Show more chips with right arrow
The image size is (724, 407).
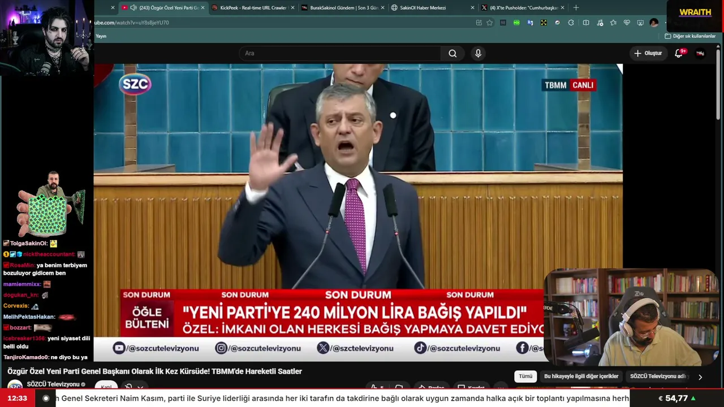(700, 377)
